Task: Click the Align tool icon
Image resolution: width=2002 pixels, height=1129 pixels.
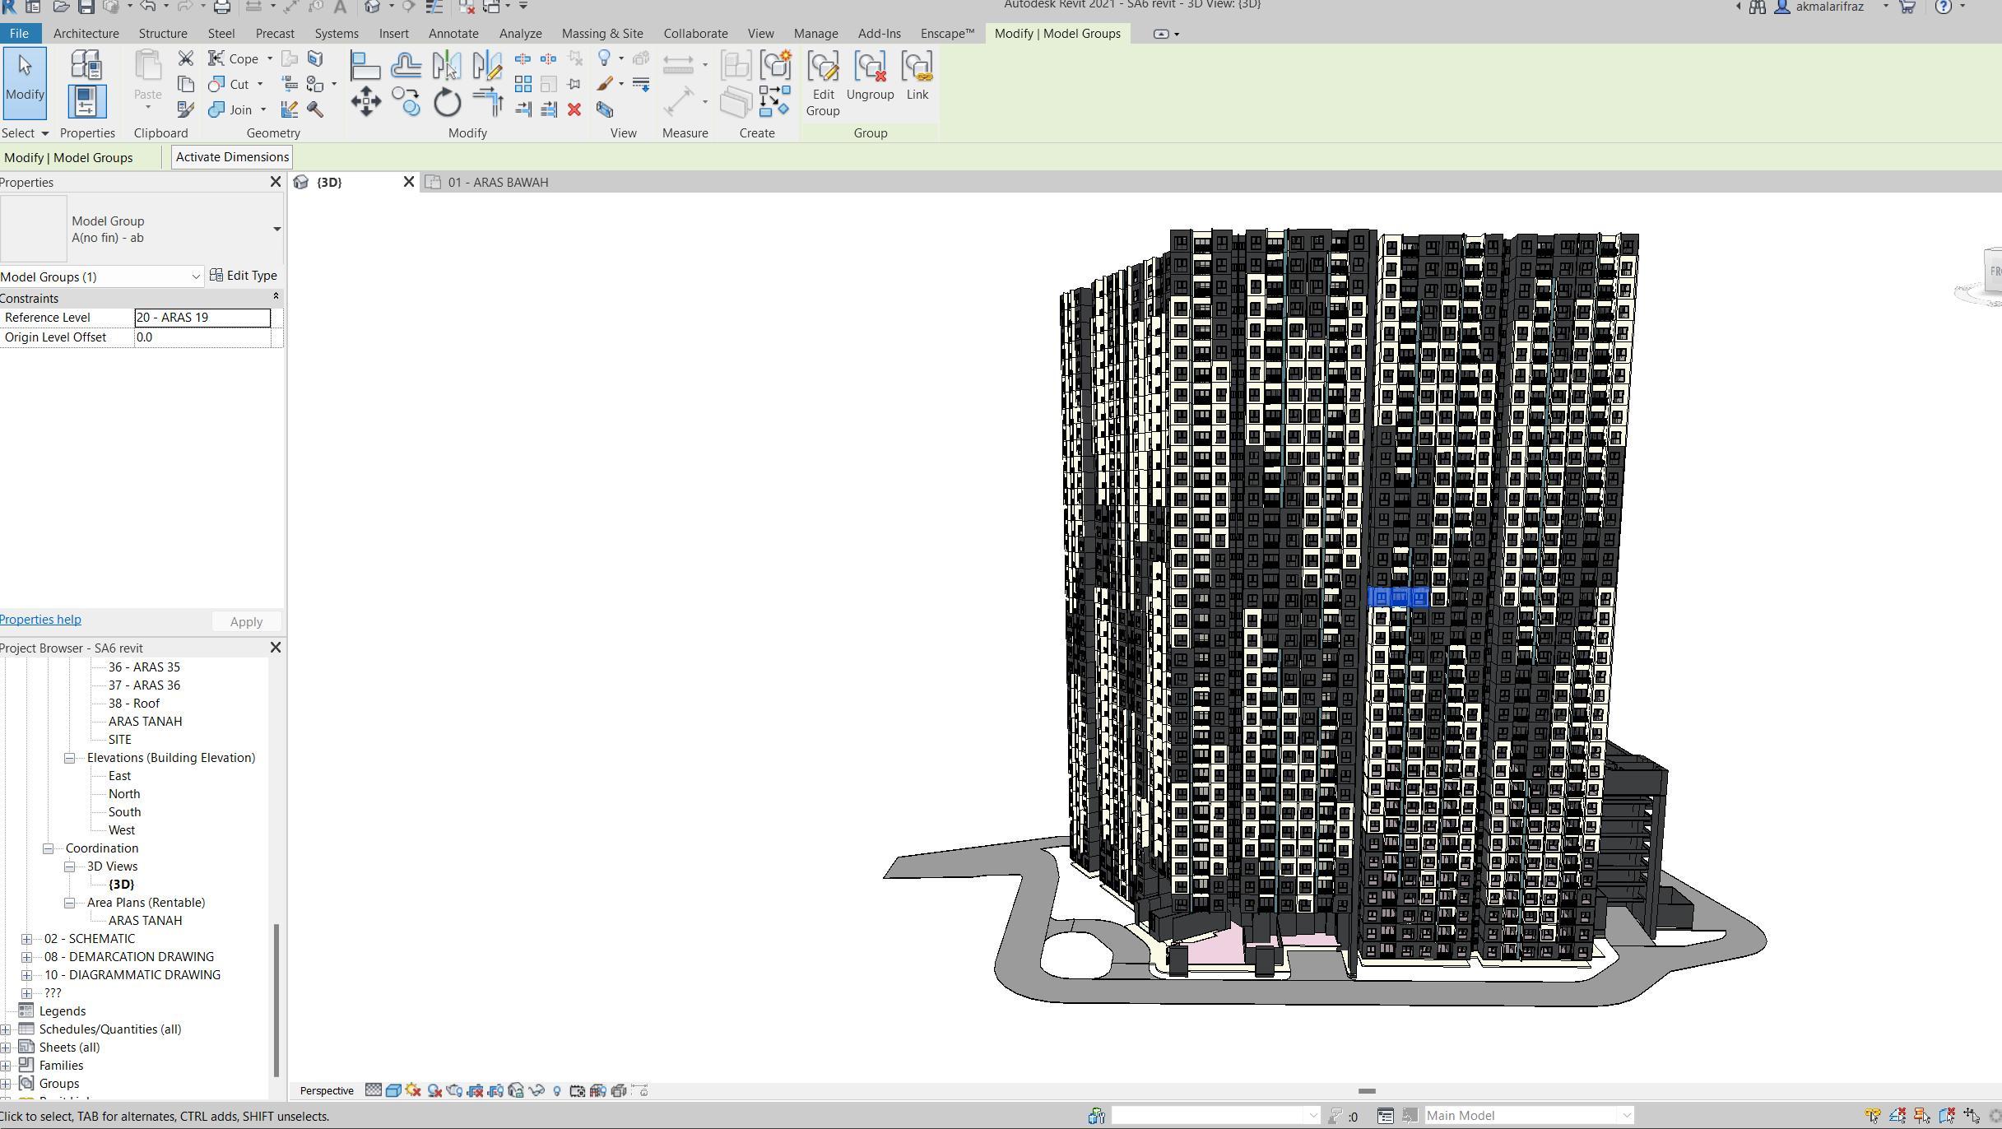Action: 365,65
